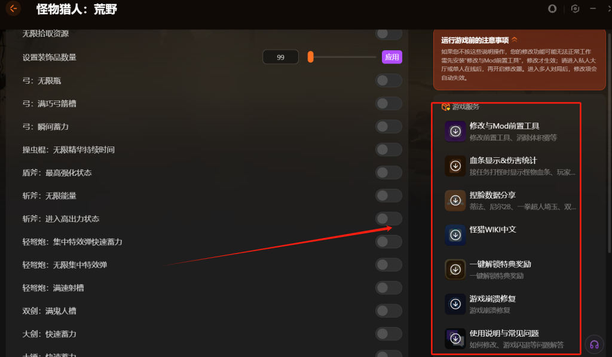The image size is (612, 357).
Task: Collapse the 运行游戏前的注意事项 notice chevron
Action: (x=515, y=40)
